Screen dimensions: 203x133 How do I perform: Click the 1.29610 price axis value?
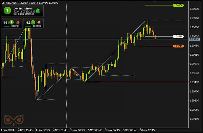[194, 64]
